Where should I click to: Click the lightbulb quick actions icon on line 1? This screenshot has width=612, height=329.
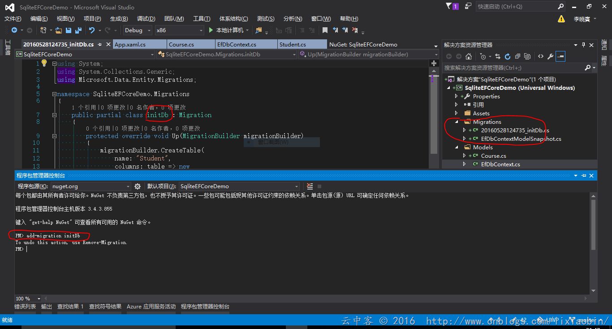pyautogui.click(x=44, y=63)
